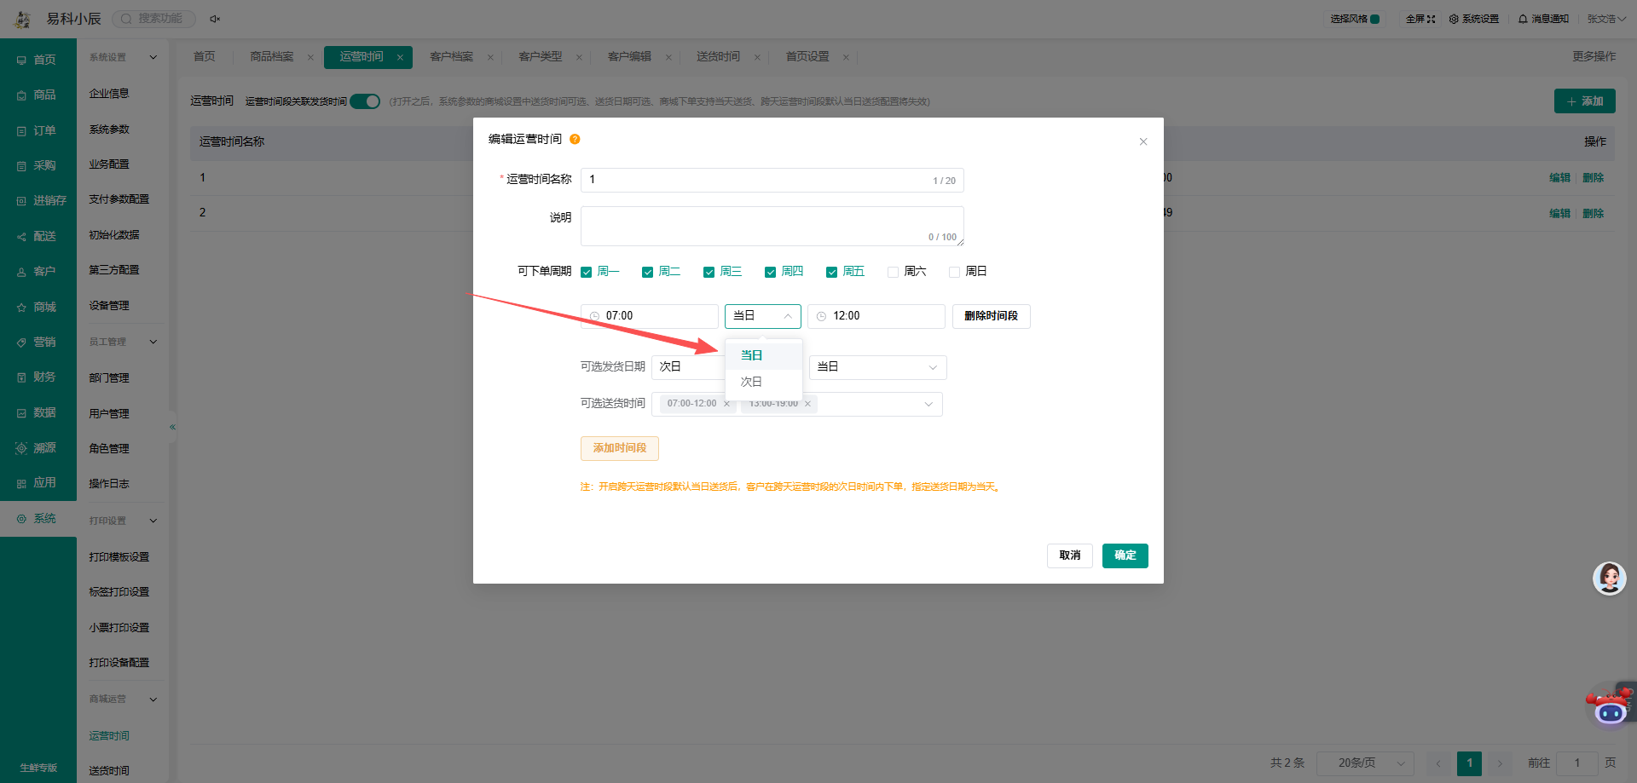This screenshot has height=783, width=1637.
Task: Switch to the 客户档案 tab
Action: (452, 57)
